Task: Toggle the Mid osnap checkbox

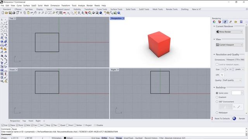Action: point(25,125)
